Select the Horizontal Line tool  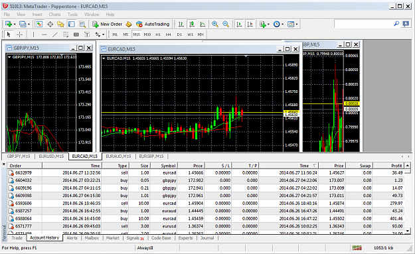[x=44, y=34]
